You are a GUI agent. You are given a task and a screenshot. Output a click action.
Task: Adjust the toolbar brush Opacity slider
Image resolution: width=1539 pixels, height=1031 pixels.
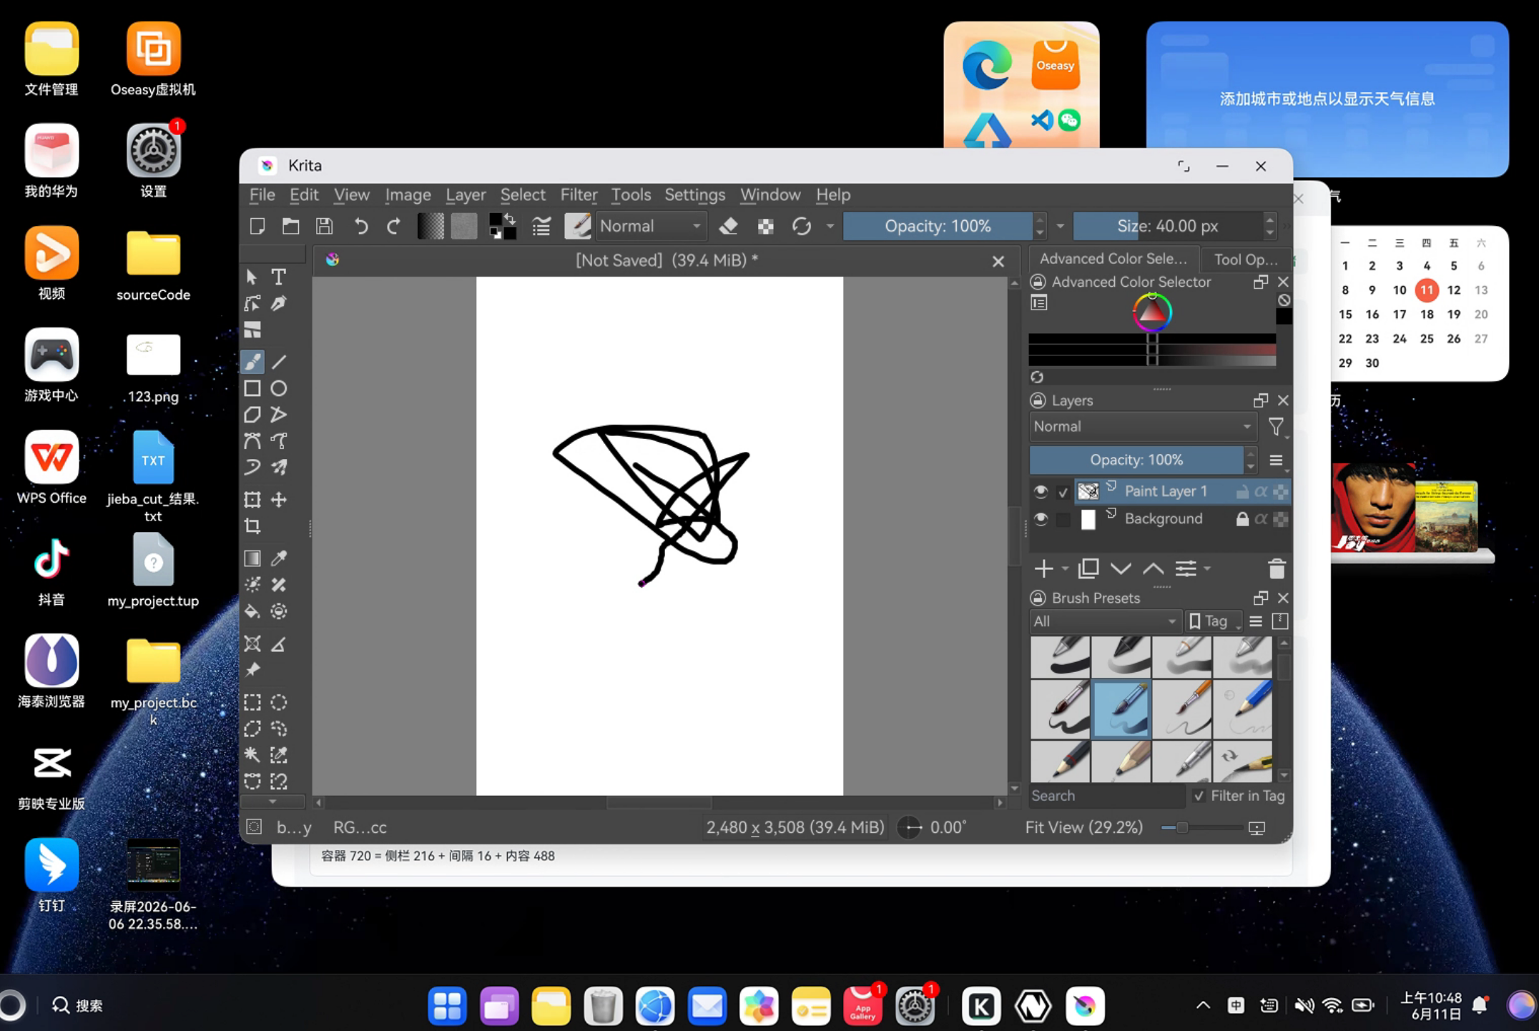[x=938, y=227]
